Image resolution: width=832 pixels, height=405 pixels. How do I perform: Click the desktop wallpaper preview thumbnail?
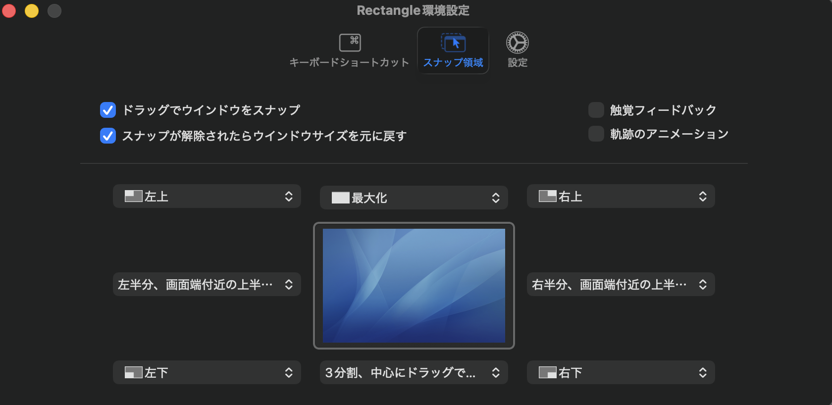click(x=414, y=286)
